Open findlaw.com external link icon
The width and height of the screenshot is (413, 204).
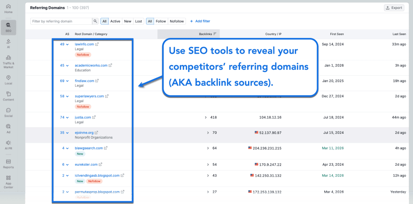(x=97, y=81)
